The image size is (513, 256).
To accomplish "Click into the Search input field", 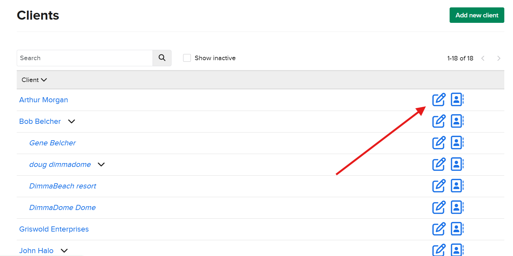I will (85, 58).
